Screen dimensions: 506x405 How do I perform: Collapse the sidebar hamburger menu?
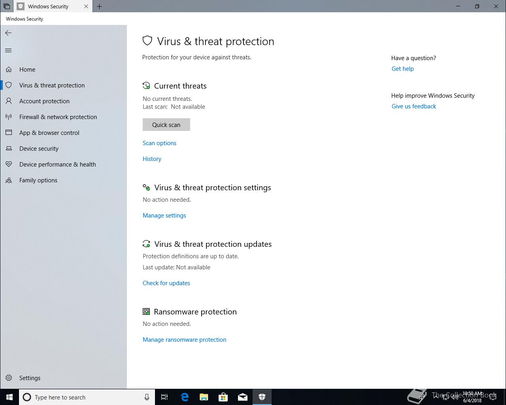pyautogui.click(x=8, y=50)
